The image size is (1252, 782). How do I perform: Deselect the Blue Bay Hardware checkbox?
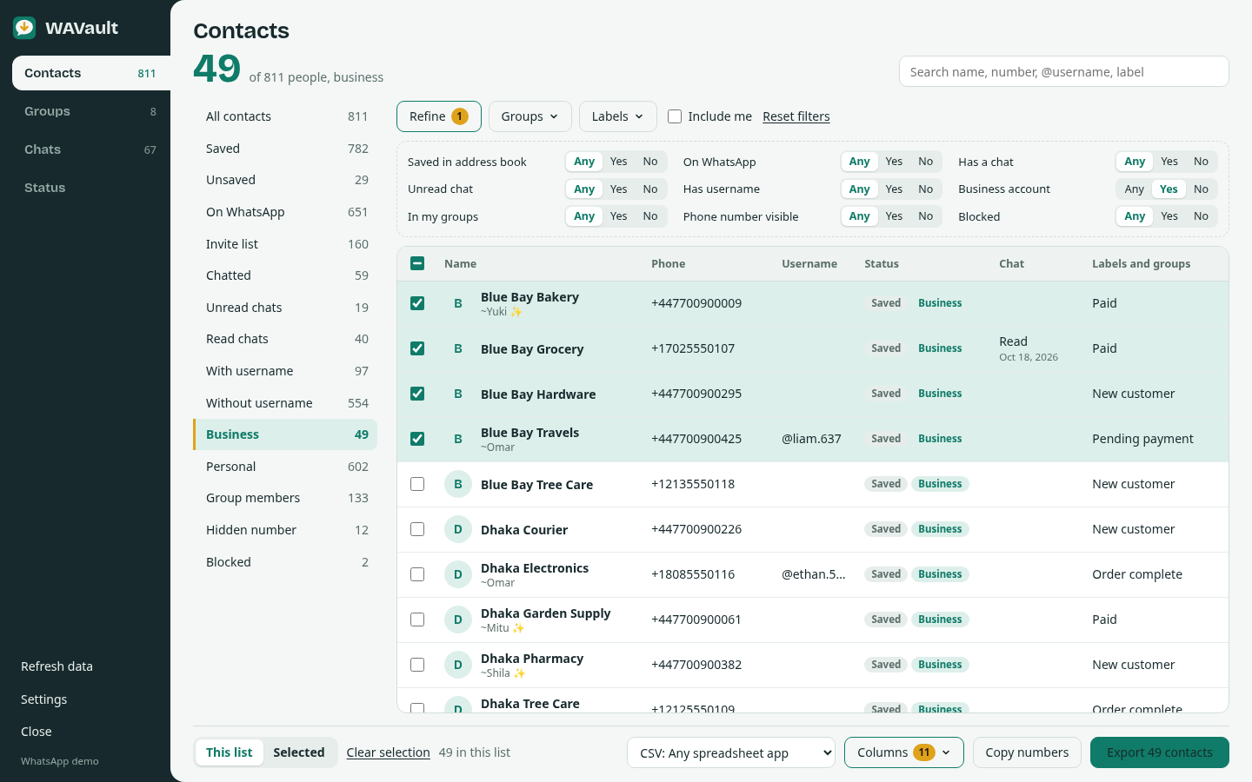point(417,394)
